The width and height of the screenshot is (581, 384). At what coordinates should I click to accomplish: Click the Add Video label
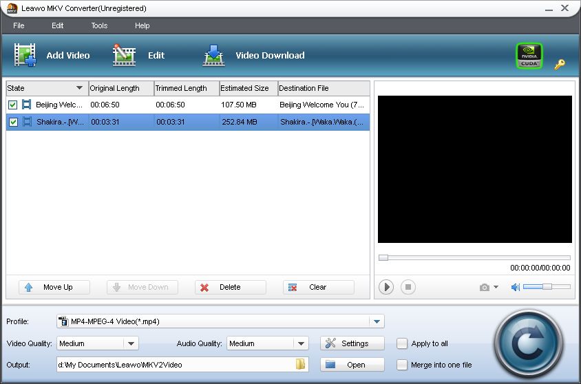click(x=68, y=56)
